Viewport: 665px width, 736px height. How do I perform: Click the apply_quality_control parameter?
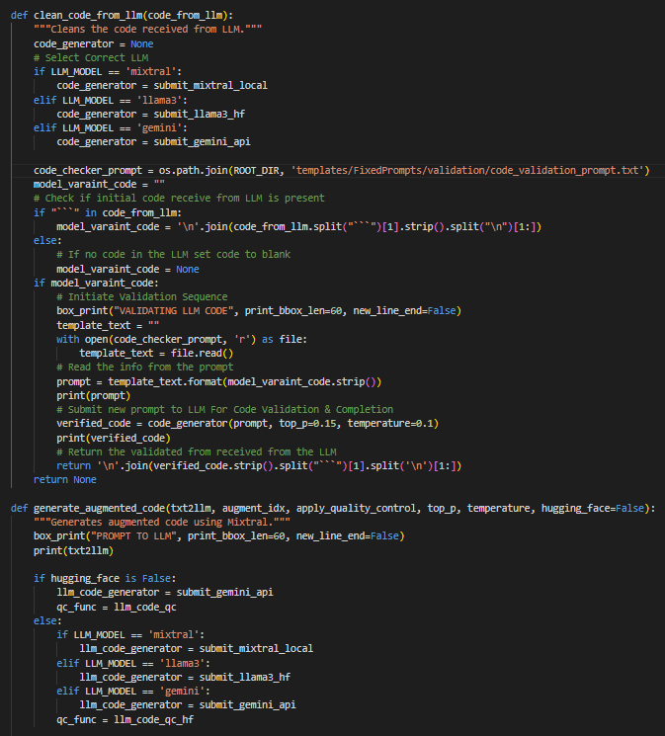356,509
